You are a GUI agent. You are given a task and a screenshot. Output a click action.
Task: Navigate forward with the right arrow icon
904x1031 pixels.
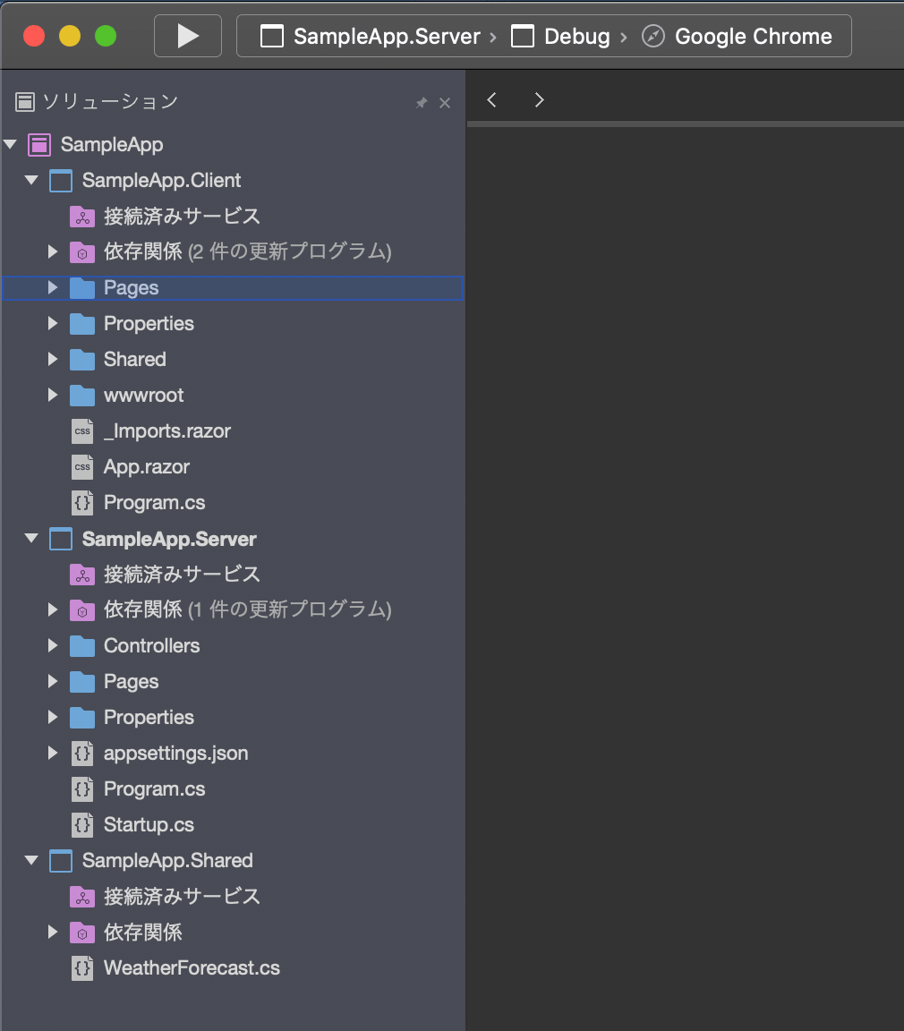539,100
